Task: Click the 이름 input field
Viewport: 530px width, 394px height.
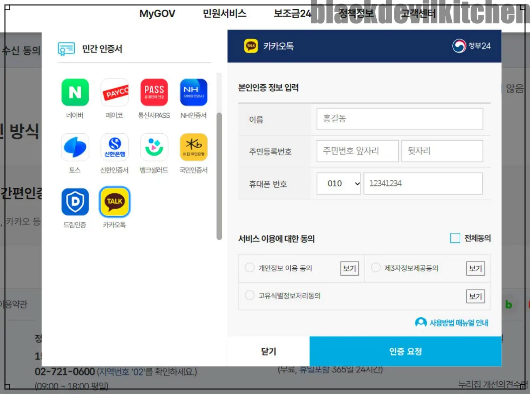Action: coord(400,119)
